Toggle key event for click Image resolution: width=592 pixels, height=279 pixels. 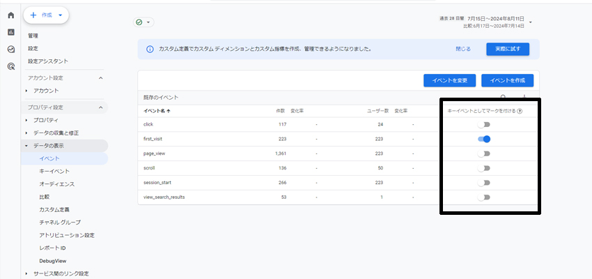pos(483,124)
